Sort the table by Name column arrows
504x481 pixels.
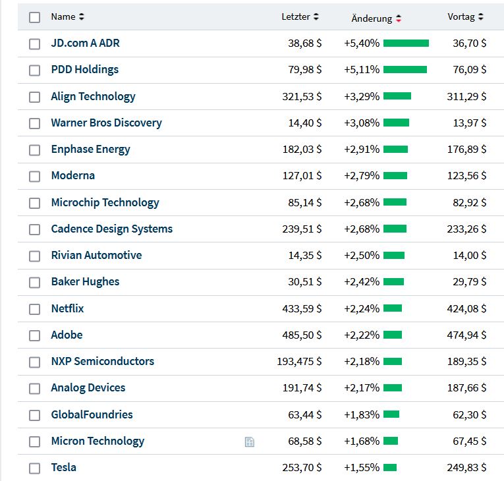coord(82,17)
